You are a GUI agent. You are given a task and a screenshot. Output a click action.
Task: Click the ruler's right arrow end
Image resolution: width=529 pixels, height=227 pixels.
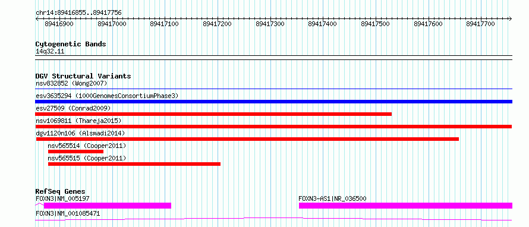point(510,18)
